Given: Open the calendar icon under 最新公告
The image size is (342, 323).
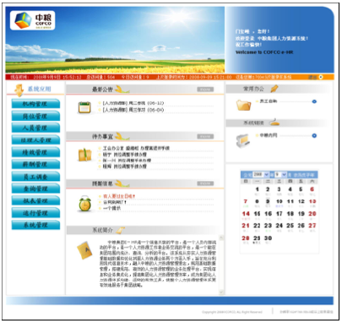Looking at the screenshot, I should pyautogui.click(x=84, y=107).
